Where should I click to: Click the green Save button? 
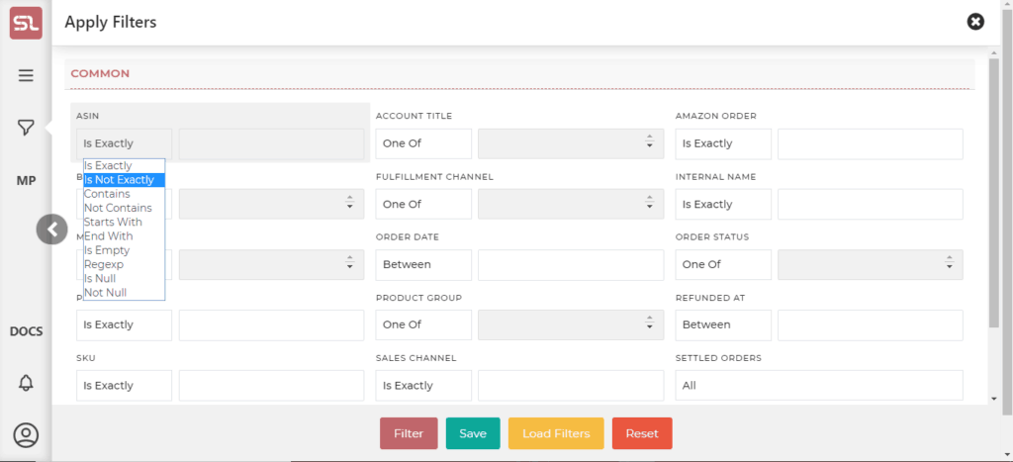pos(473,433)
